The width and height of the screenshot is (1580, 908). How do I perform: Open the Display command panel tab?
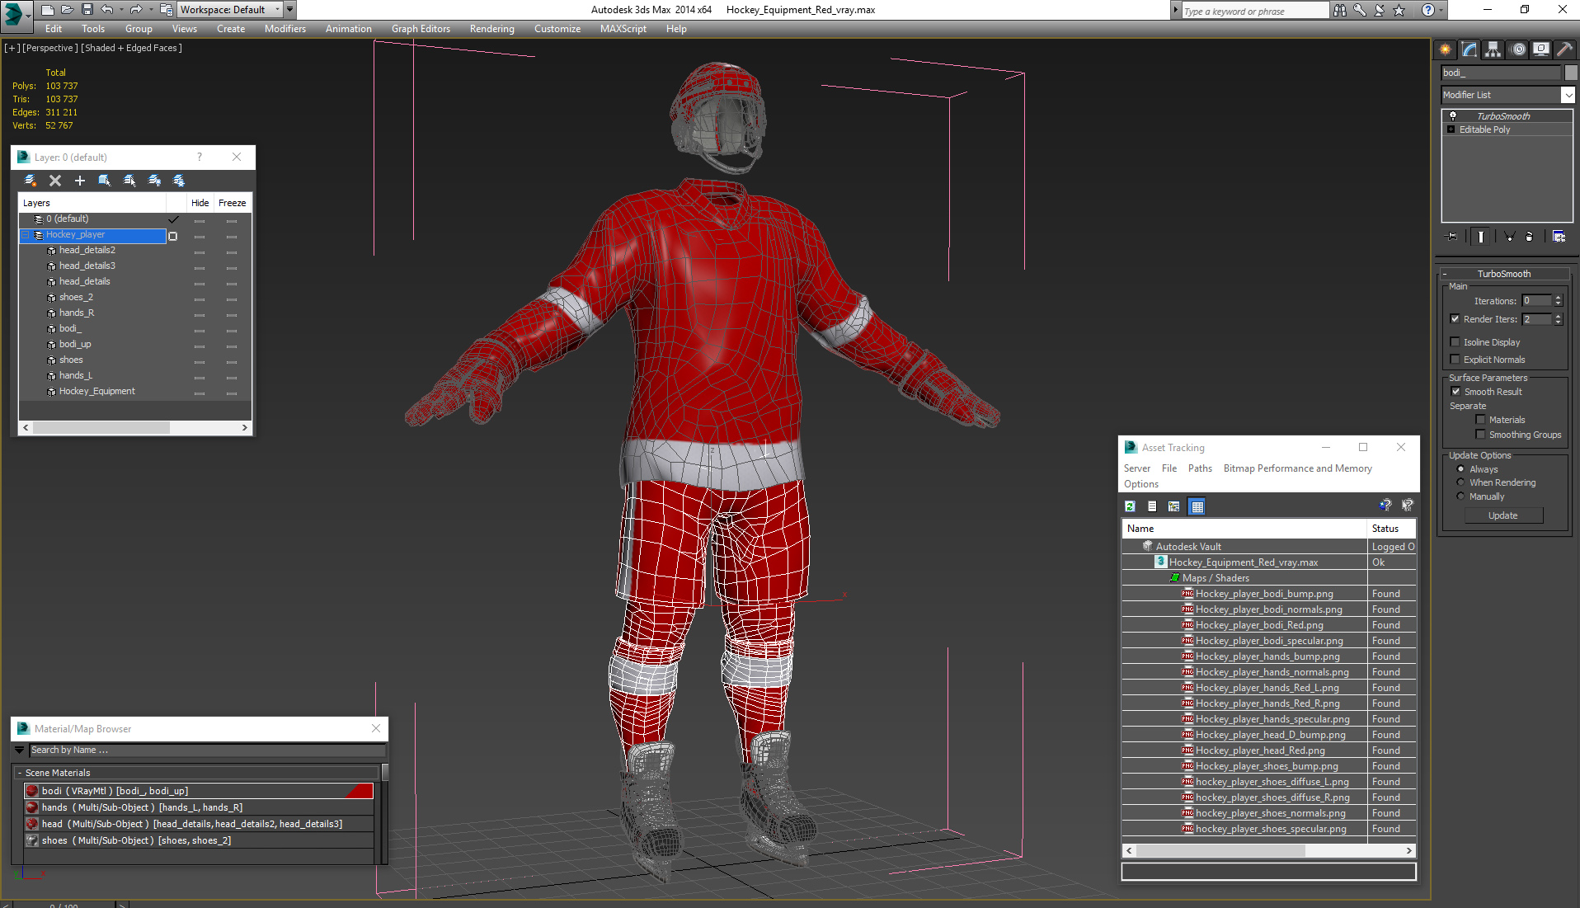pyautogui.click(x=1540, y=49)
